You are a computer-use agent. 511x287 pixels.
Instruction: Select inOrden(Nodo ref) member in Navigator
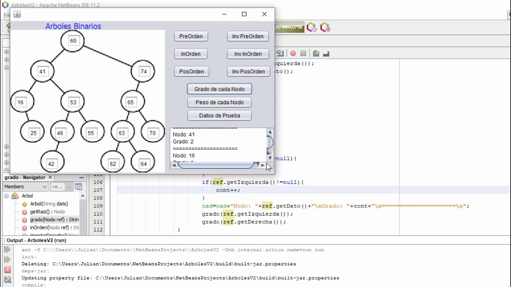click(x=54, y=228)
